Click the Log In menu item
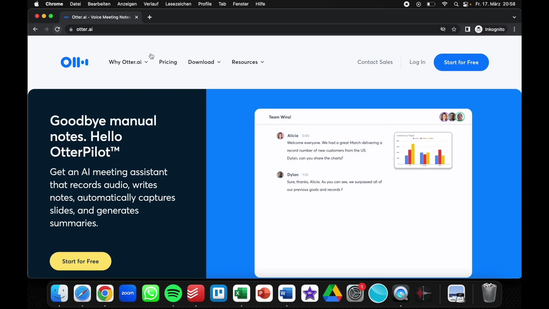 click(x=417, y=62)
